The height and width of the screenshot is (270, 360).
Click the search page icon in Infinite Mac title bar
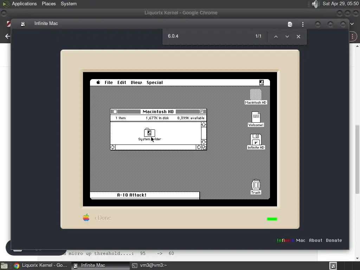[x=290, y=24]
